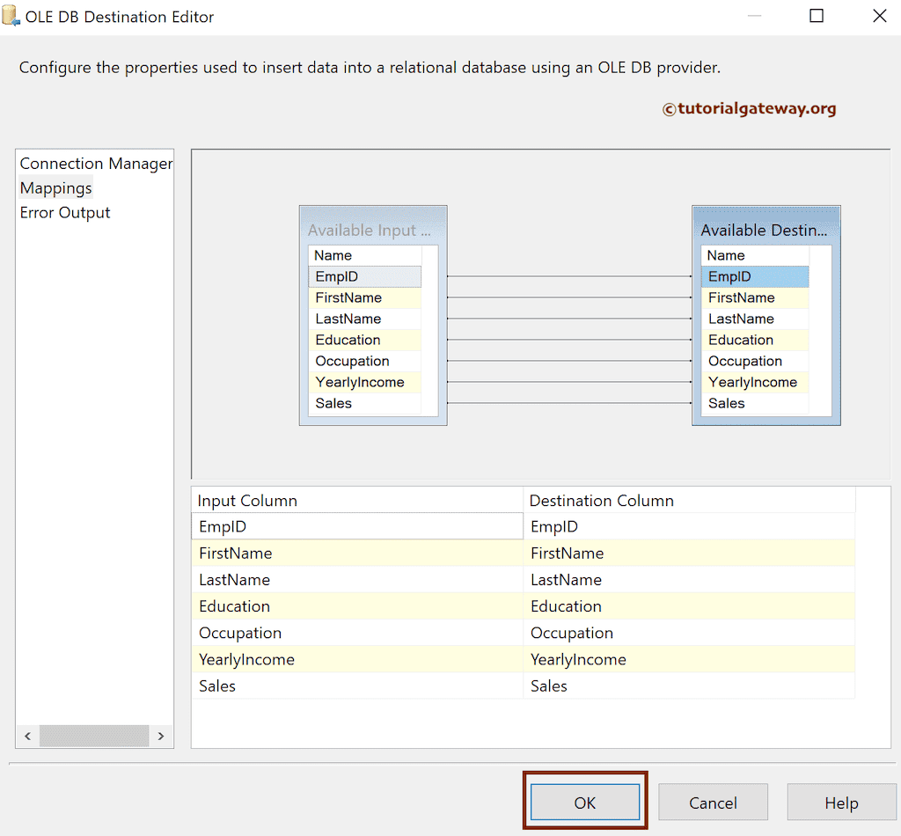Screen dimensions: 901x836
Task: Click the Input Column header in the grid
Action: (352, 500)
